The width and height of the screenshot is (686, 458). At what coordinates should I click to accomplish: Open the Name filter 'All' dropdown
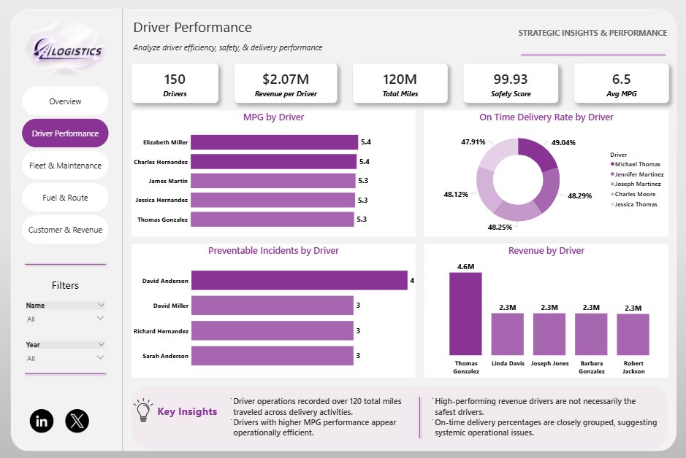click(65, 319)
